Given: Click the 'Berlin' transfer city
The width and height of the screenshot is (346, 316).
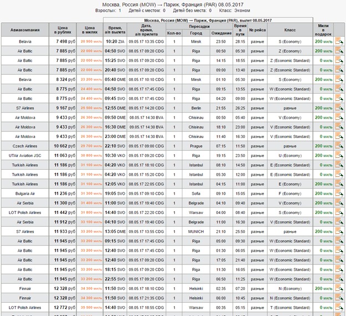Looking at the screenshot, I should [x=196, y=108].
